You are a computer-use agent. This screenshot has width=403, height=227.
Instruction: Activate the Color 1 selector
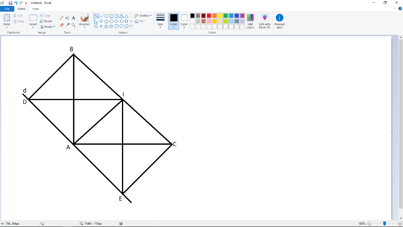pyautogui.click(x=174, y=21)
